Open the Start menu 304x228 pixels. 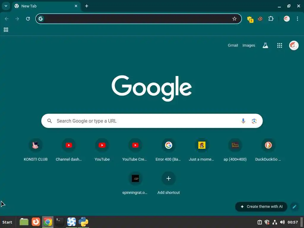7,222
